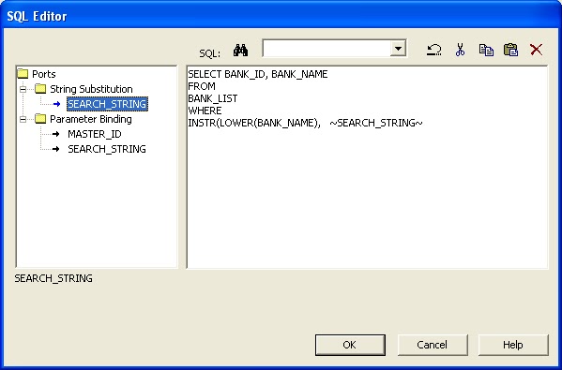Click the FROM line in the query
Screen dimensions: 562x370
tap(202, 86)
